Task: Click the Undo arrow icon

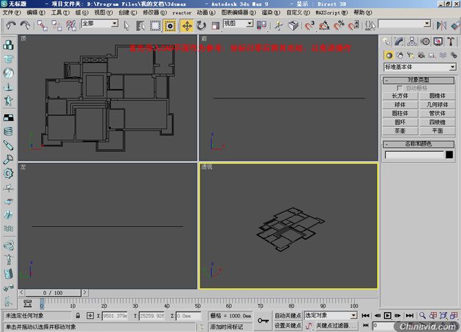Action: 11,25
